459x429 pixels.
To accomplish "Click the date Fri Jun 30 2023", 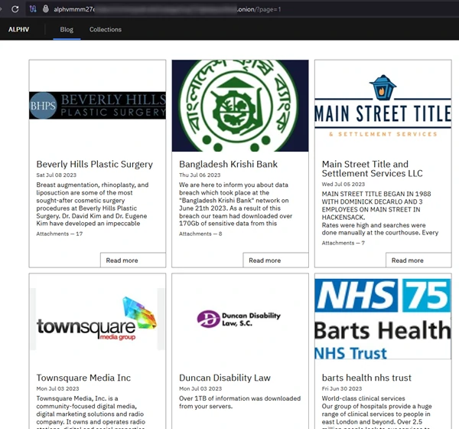I will [342, 388].
